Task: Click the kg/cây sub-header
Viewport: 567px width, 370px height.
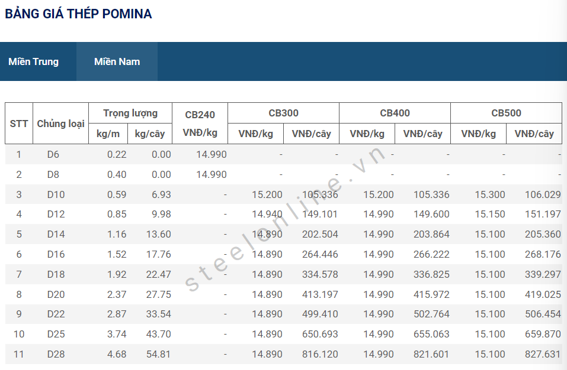Action: [x=150, y=134]
